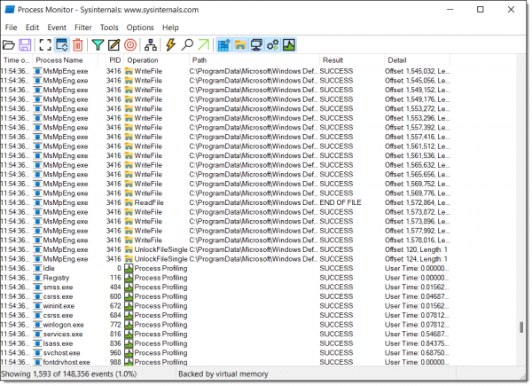This screenshot has width=532, height=386.
Task: Toggle Show Process and Thread Activity icon
Action: click(x=272, y=45)
